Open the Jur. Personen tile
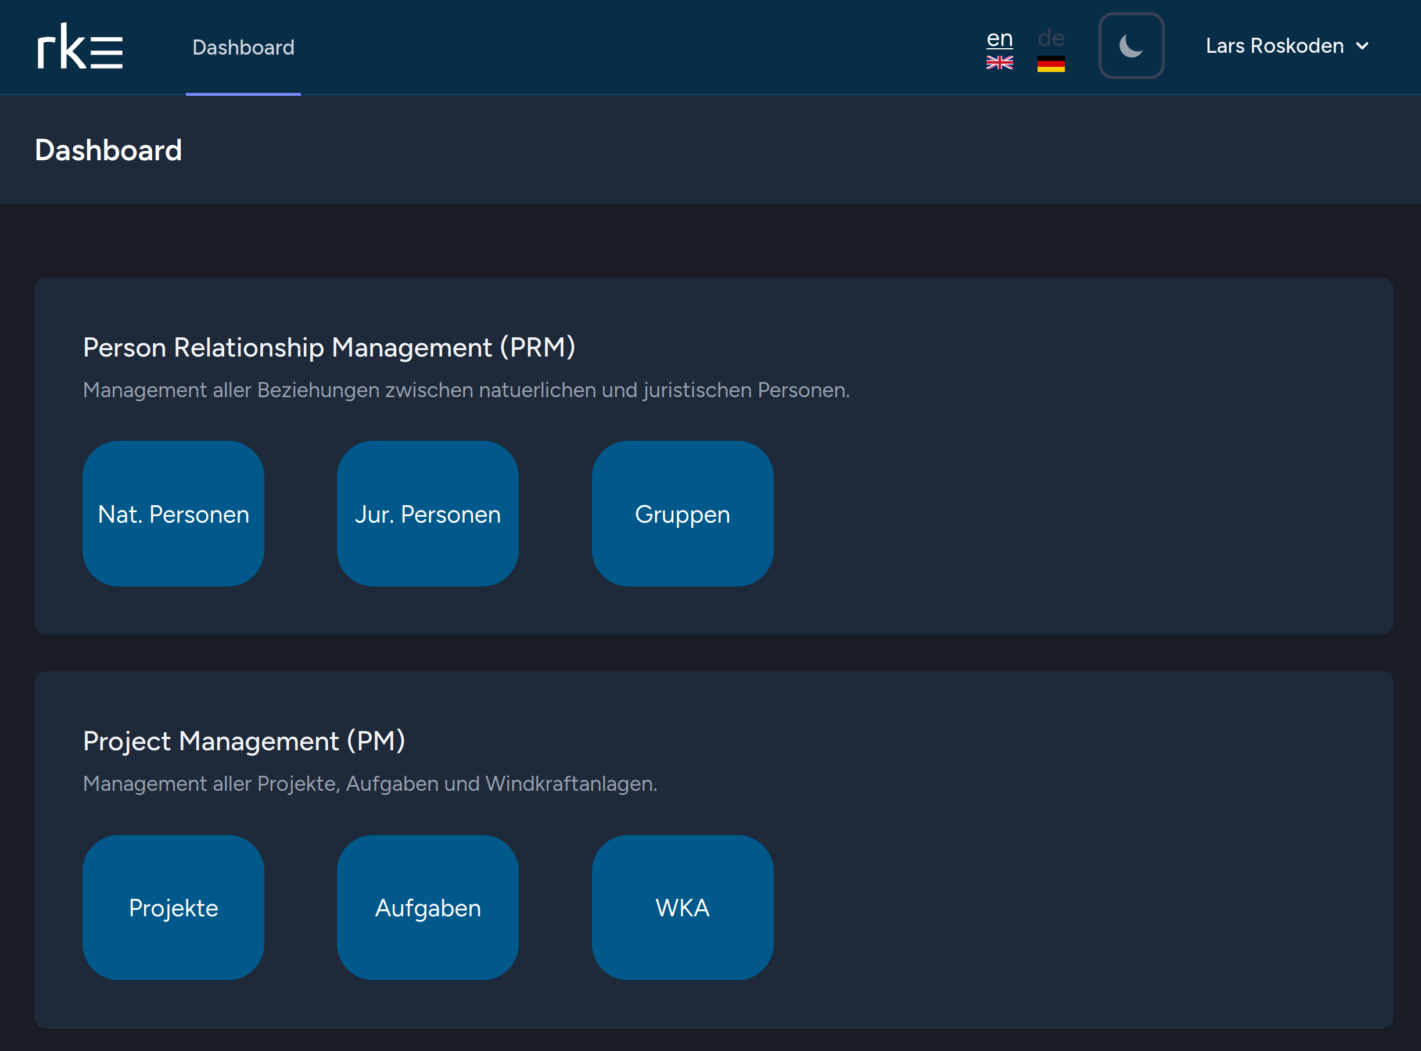 click(428, 513)
